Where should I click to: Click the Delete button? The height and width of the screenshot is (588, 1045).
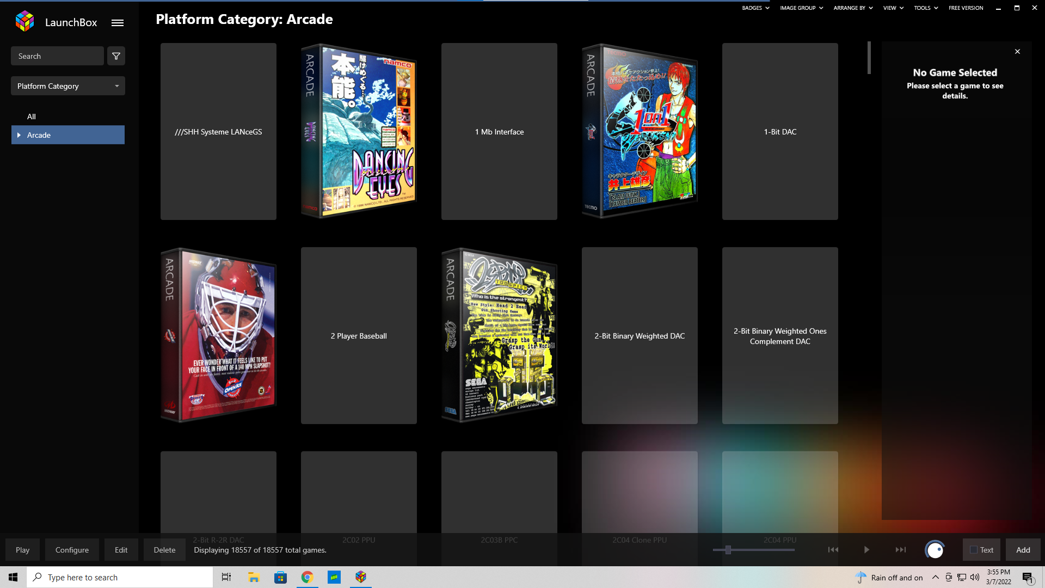click(164, 550)
